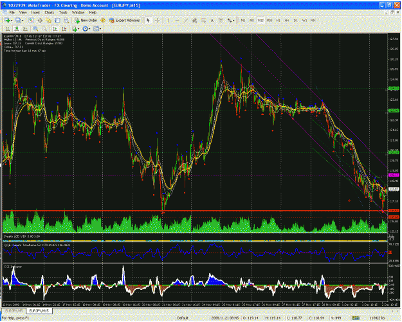Open the Data Window crosshair icon
This screenshot has height=322, width=402.
coord(40,21)
